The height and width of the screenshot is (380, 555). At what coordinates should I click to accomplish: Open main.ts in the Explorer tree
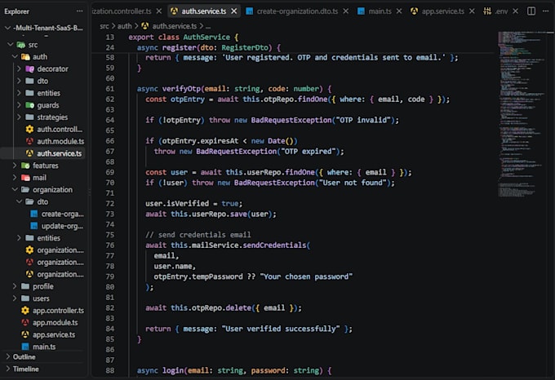click(x=42, y=347)
